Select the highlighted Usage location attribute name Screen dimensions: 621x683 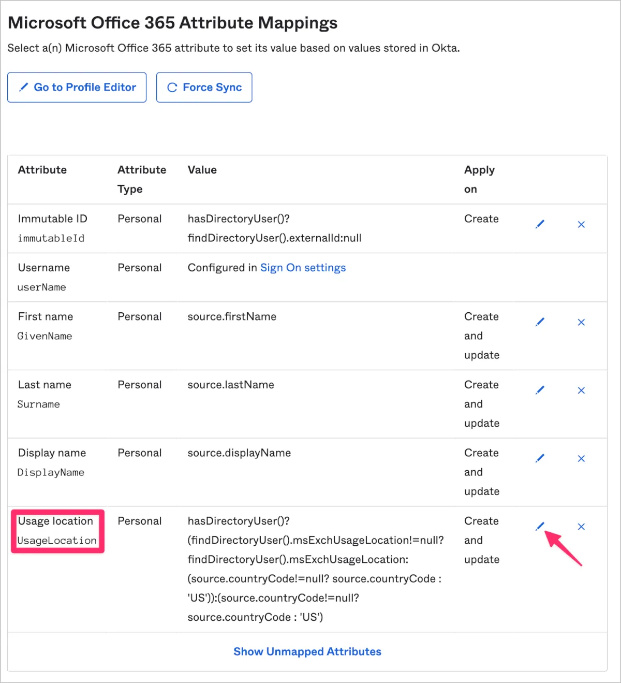tap(56, 521)
